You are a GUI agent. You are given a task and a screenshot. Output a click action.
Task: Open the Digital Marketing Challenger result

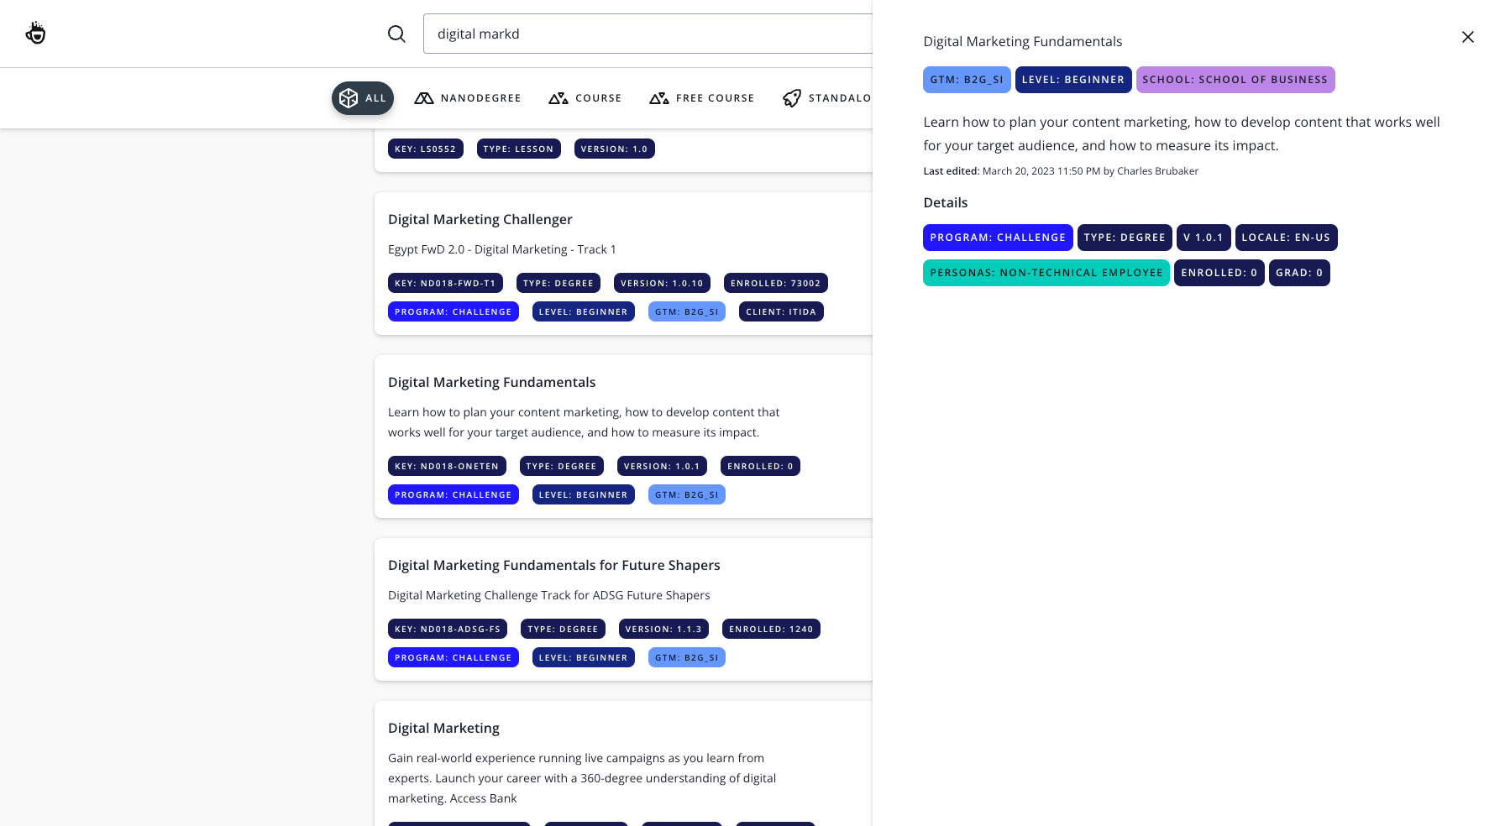[x=480, y=219]
